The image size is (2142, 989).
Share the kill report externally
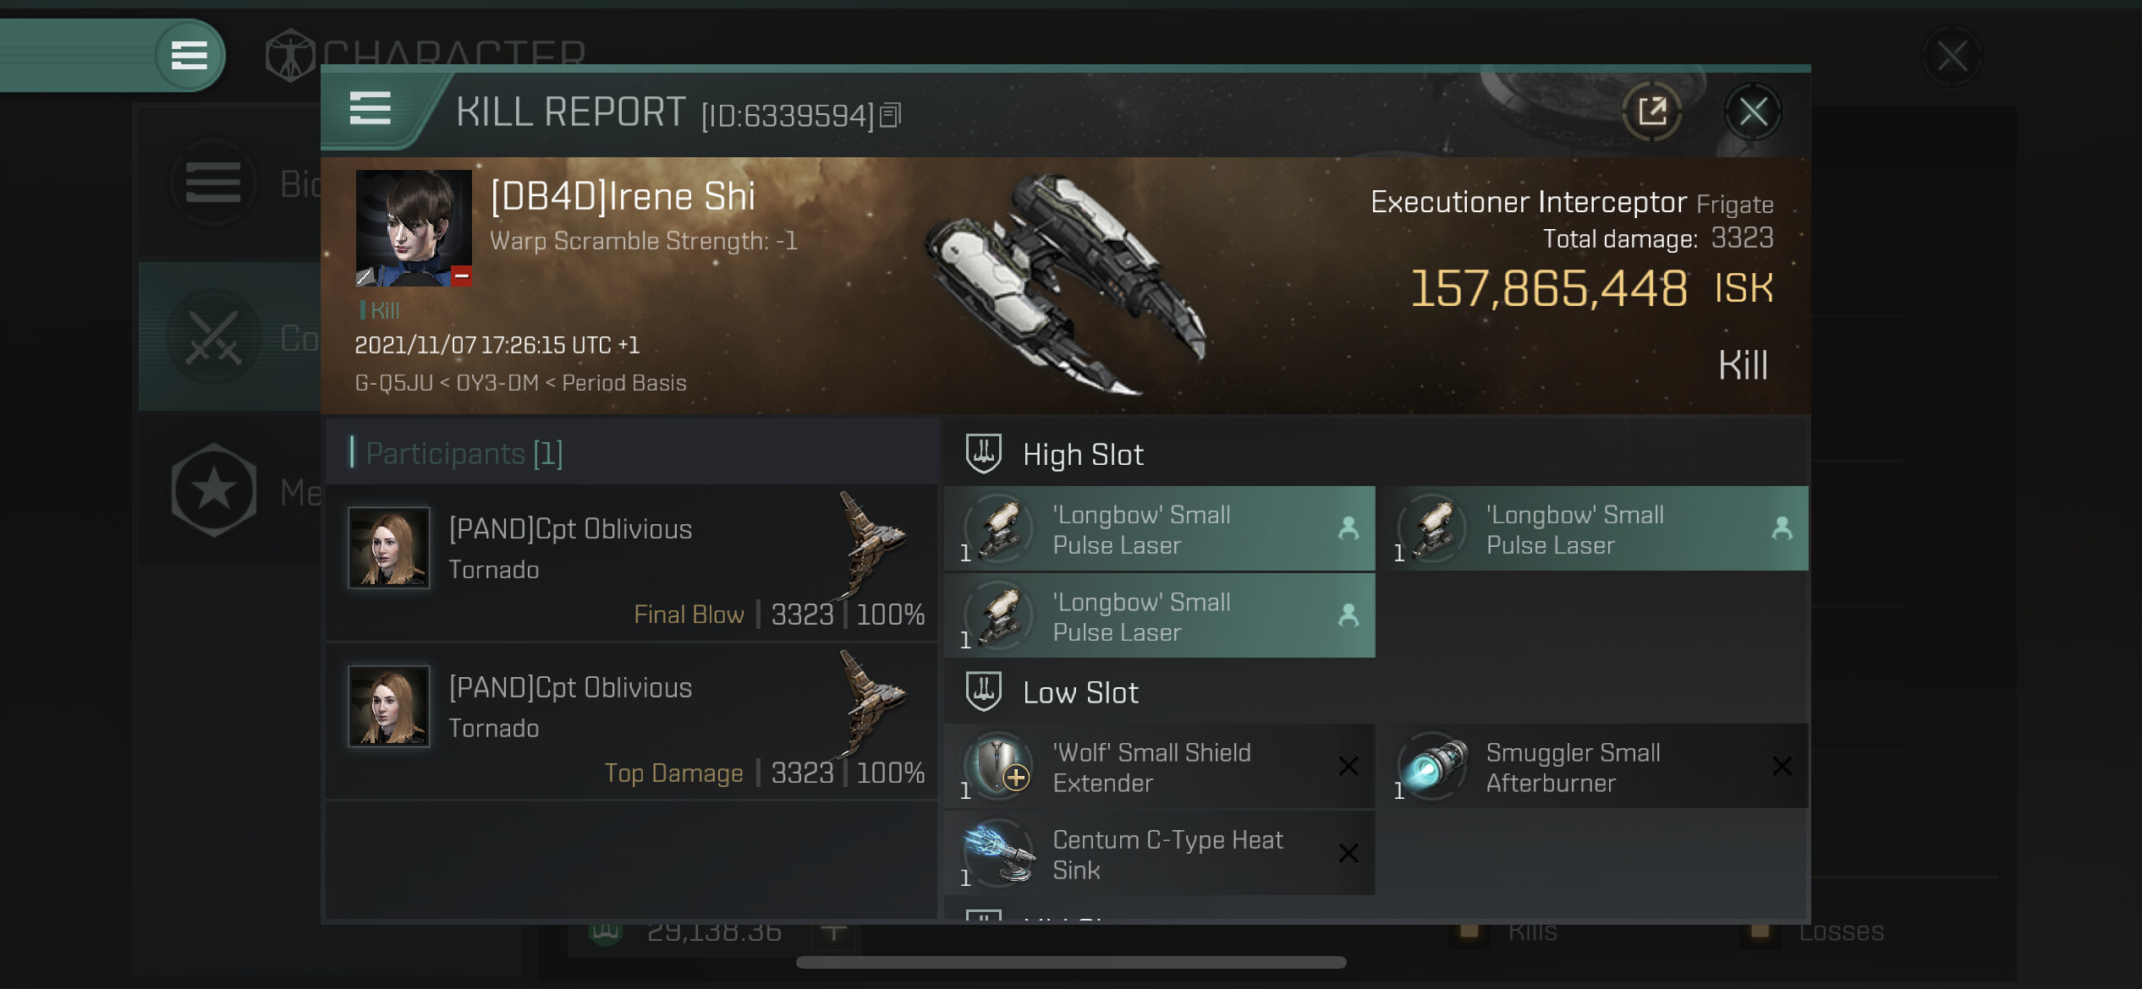(x=1651, y=112)
